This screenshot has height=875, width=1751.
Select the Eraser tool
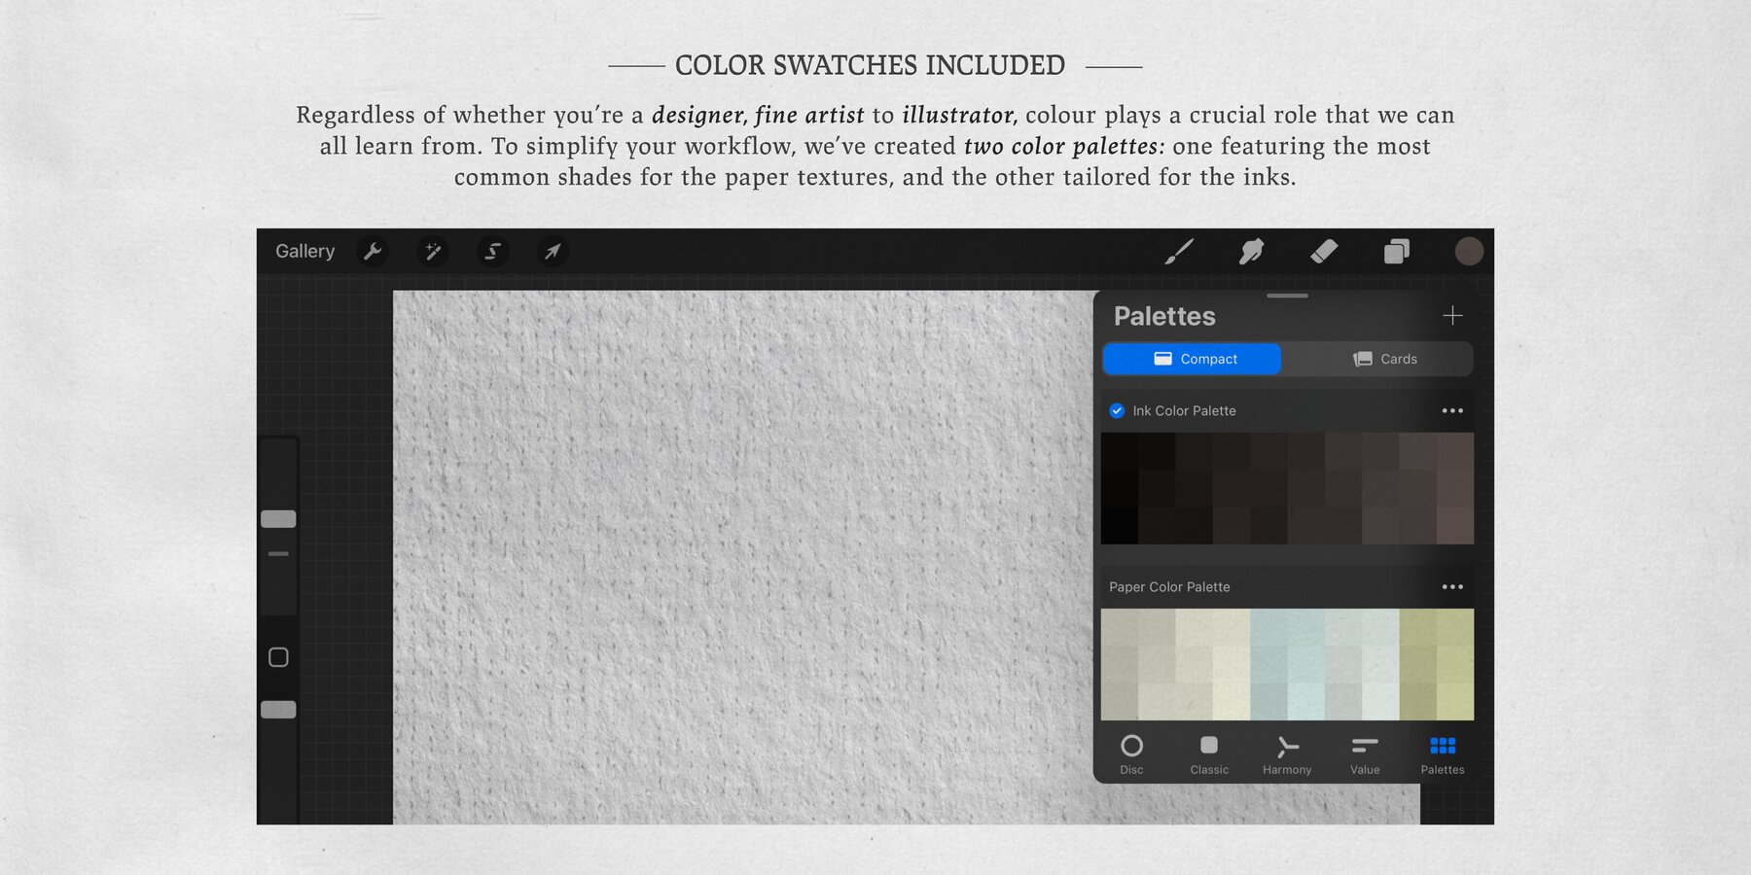pyautogui.click(x=1324, y=252)
